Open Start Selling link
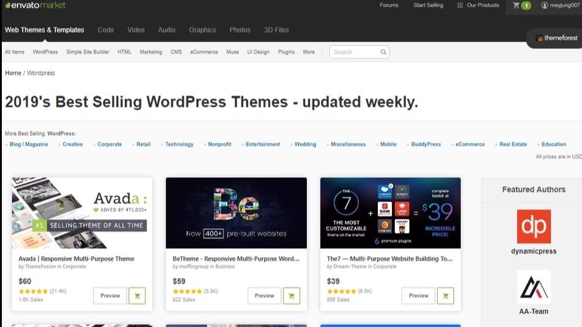This screenshot has height=327, width=582. coord(429,6)
